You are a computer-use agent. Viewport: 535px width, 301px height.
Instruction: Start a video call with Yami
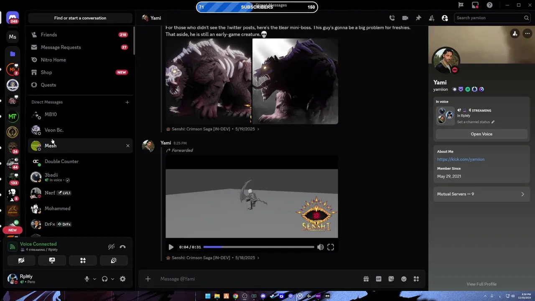point(405,18)
